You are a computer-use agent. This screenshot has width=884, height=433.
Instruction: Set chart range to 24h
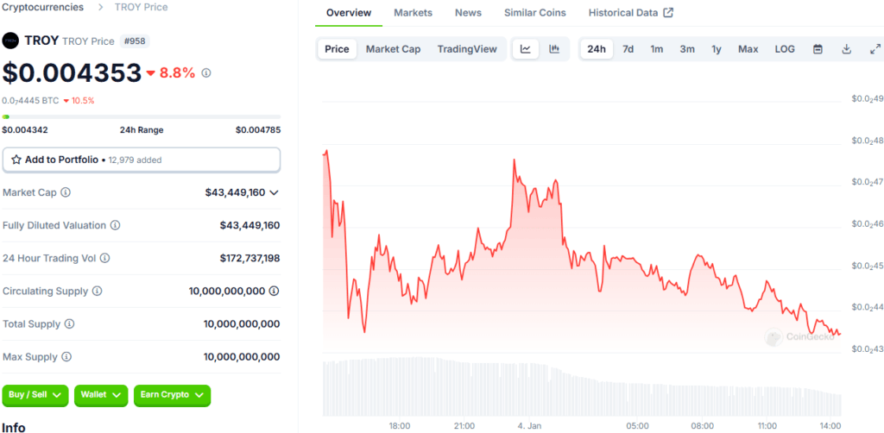597,49
